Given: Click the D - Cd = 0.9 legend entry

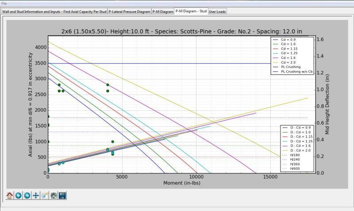Looking at the screenshot, I should coord(296,128).
